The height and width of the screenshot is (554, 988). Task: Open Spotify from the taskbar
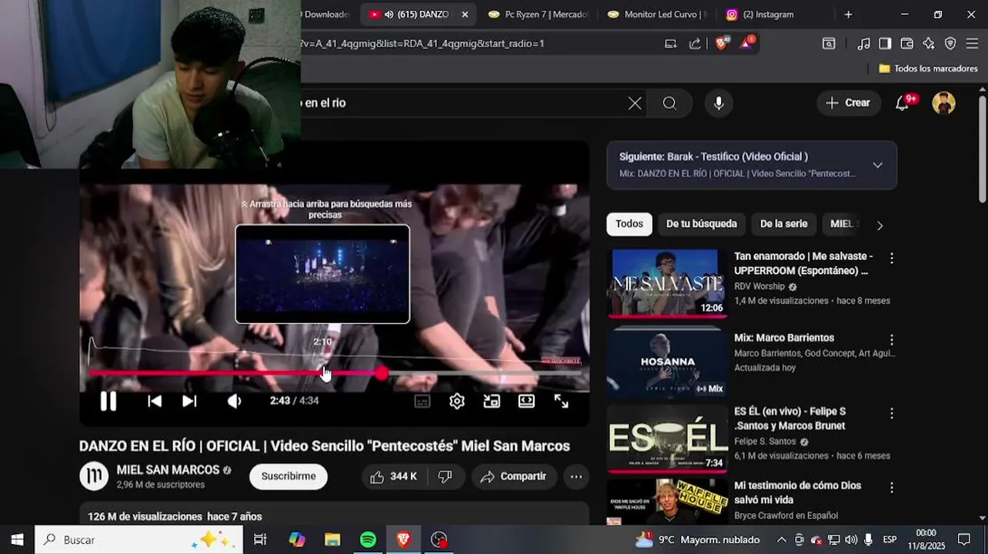pos(369,540)
